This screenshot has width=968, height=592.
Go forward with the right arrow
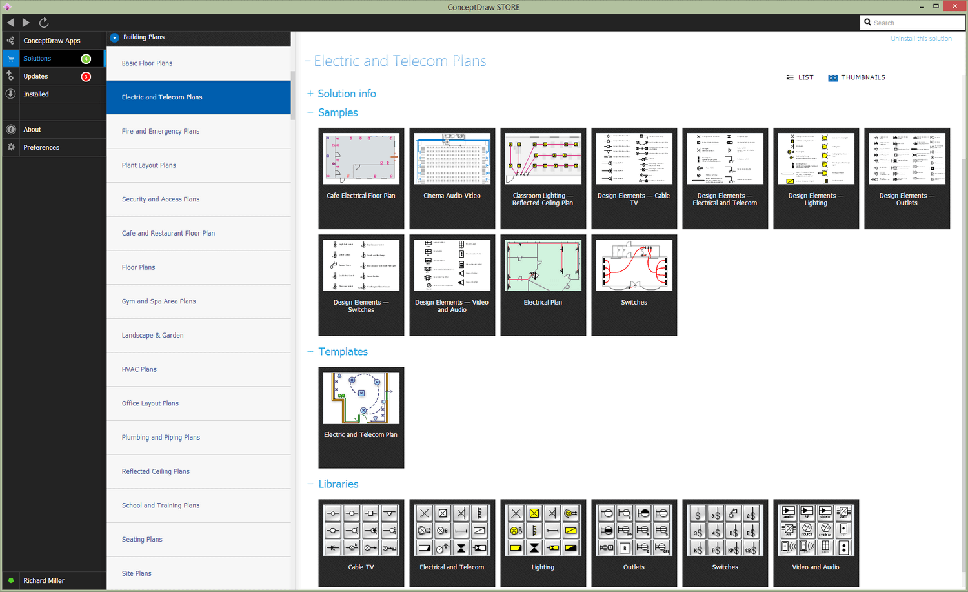pyautogui.click(x=26, y=23)
